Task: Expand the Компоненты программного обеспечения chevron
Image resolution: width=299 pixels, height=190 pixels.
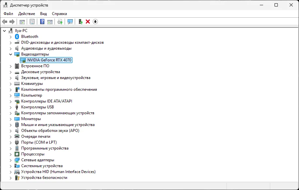Action: (x=10, y=90)
